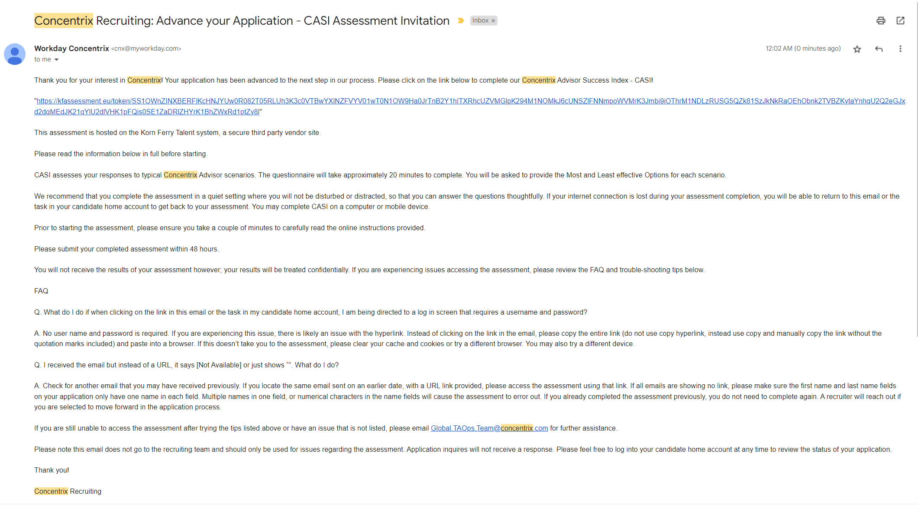
Task: Click the sender address cnx@myworkday.com
Action: 146,48
